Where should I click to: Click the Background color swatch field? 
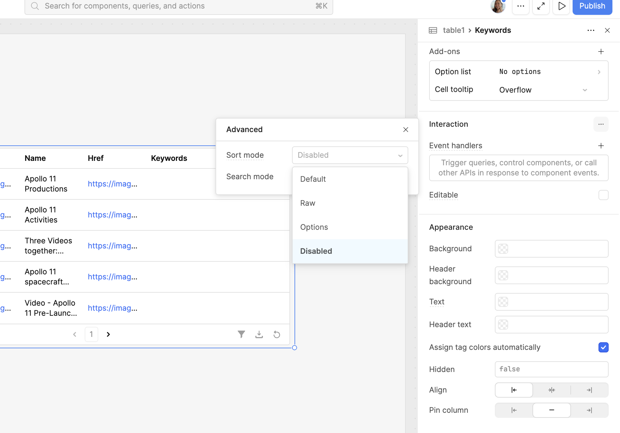coord(552,249)
